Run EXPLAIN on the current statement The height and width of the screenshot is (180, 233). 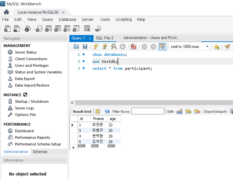tap(114, 47)
